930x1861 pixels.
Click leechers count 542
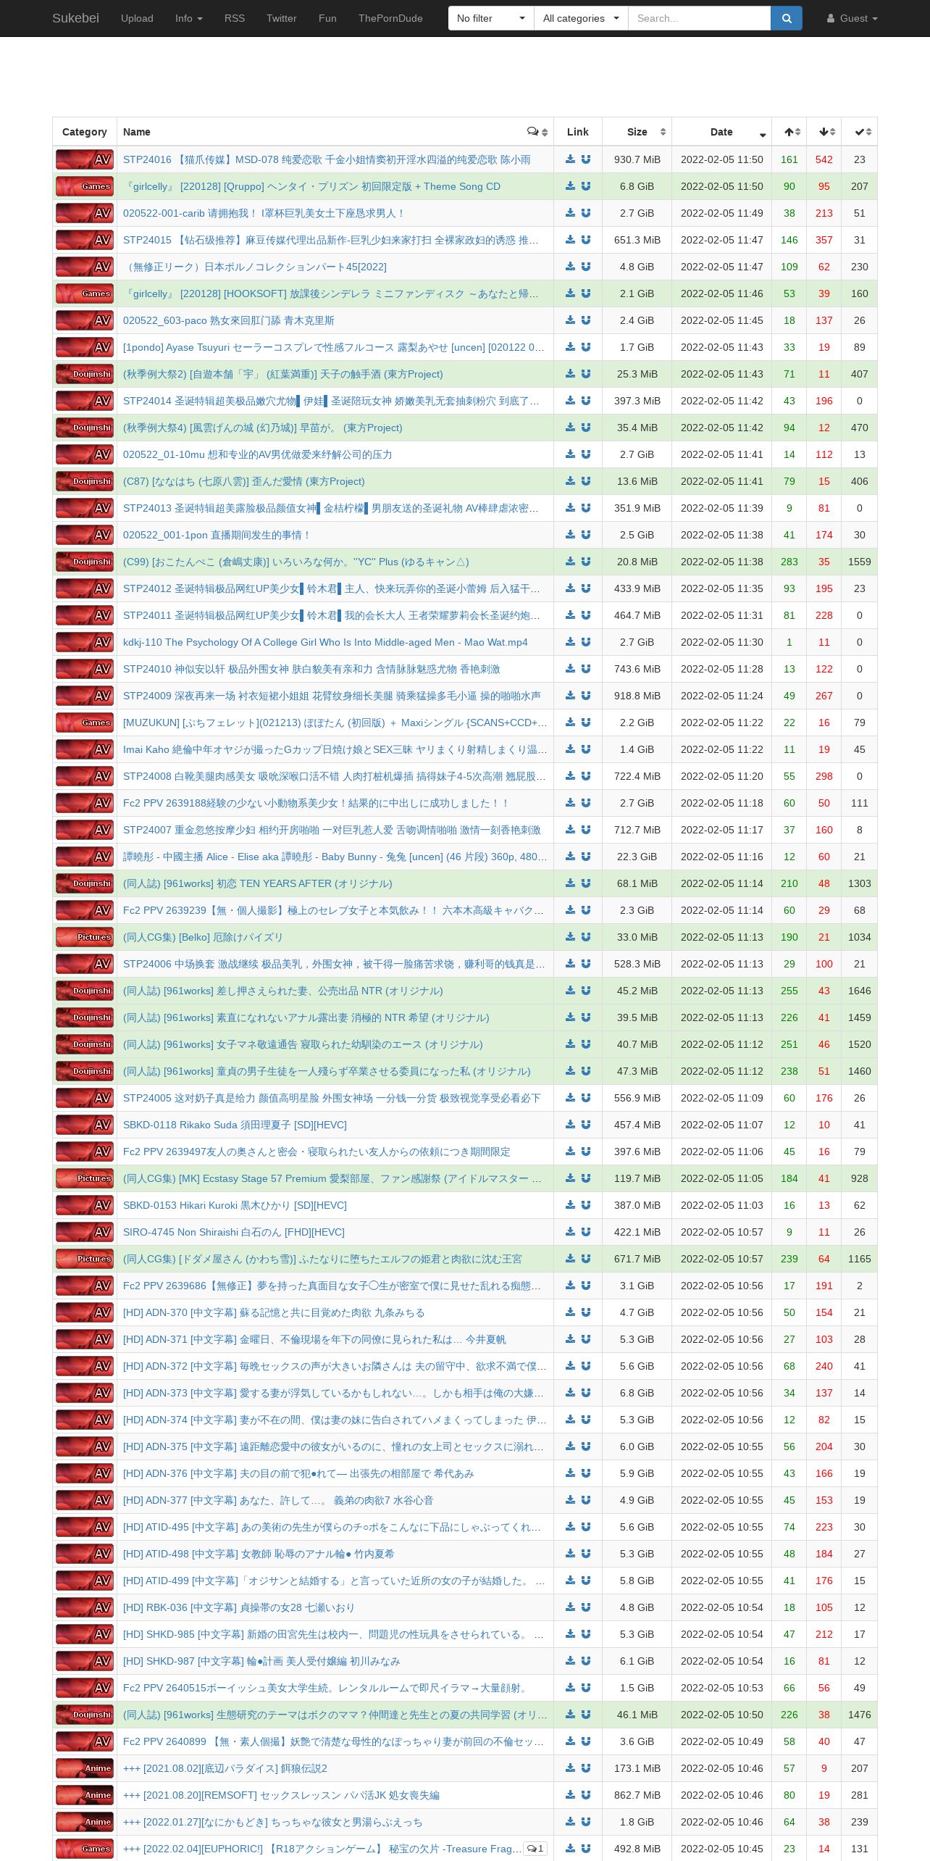coord(824,159)
